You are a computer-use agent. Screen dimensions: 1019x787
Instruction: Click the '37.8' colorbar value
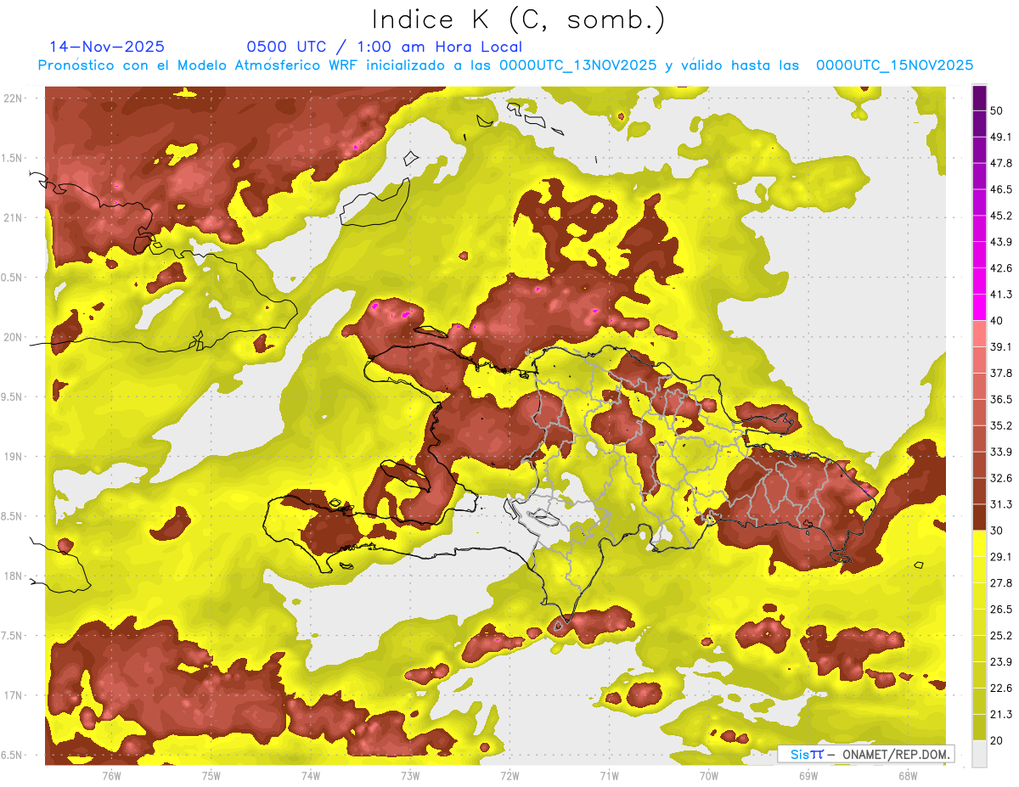[x=1001, y=373]
